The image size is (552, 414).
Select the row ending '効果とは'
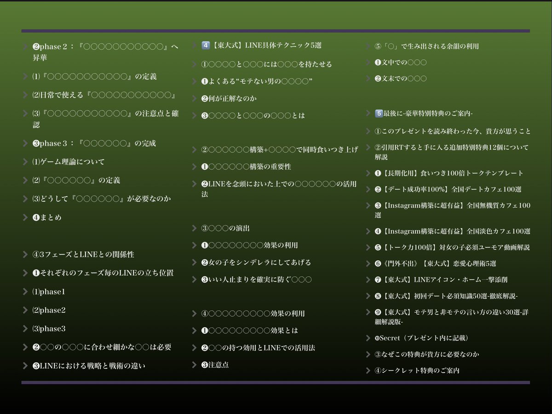249,330
